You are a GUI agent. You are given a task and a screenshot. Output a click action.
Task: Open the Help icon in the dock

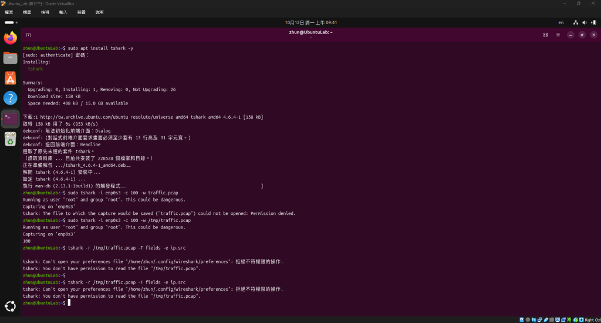(x=11, y=98)
